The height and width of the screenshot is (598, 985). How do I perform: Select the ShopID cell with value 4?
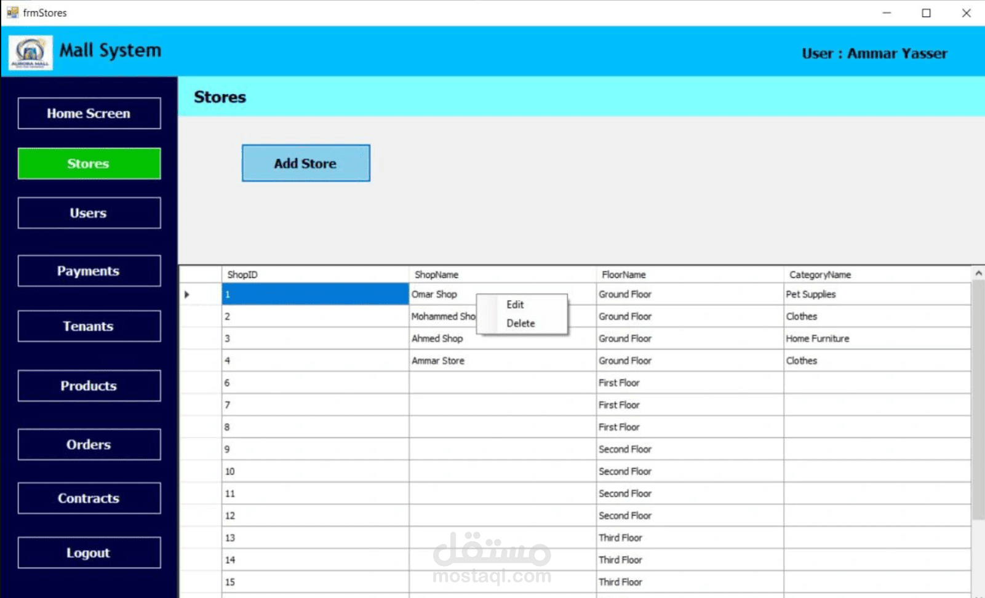click(315, 361)
